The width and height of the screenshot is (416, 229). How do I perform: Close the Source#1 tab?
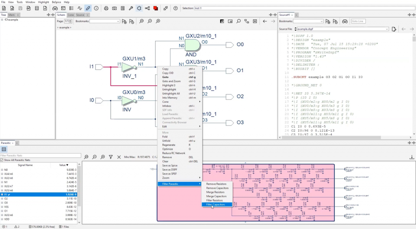[292, 15]
